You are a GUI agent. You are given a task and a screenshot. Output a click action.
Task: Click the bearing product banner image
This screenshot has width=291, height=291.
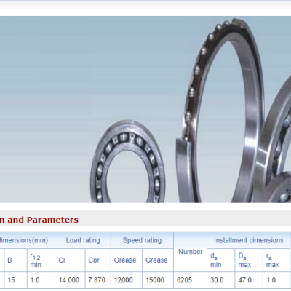145,109
